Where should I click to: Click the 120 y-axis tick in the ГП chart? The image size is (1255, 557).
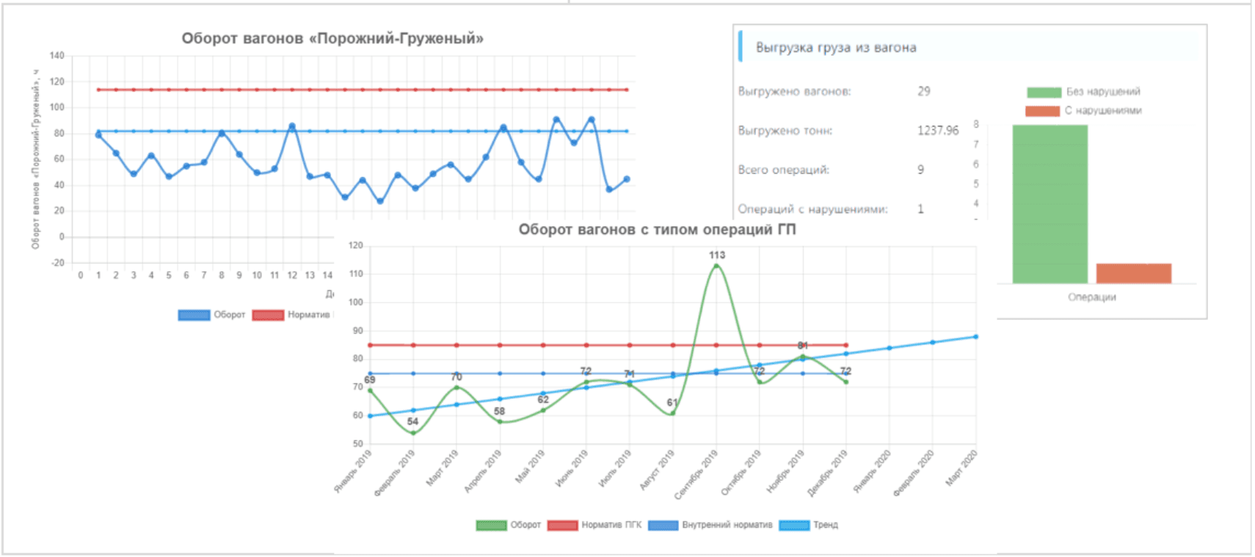coord(356,246)
